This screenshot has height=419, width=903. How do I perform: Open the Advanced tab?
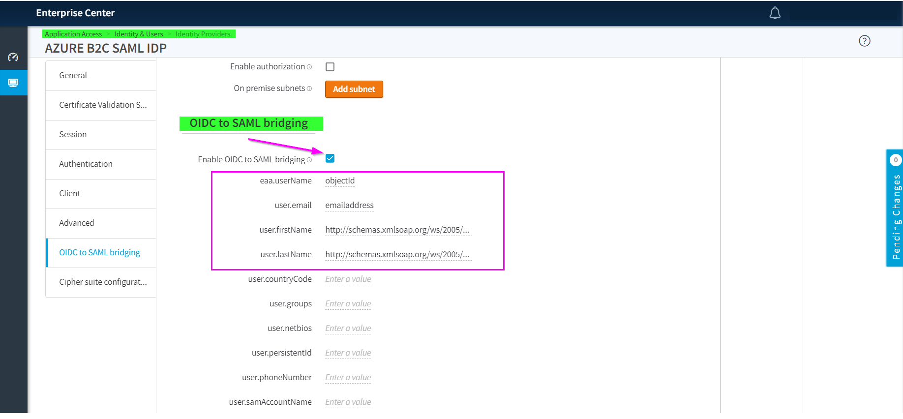[101, 223]
